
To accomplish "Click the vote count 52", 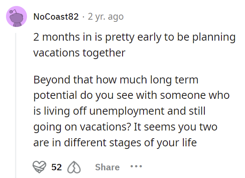I will (x=57, y=167).
